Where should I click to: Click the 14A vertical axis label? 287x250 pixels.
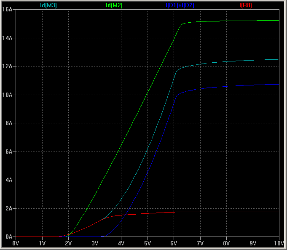click(x=7, y=38)
